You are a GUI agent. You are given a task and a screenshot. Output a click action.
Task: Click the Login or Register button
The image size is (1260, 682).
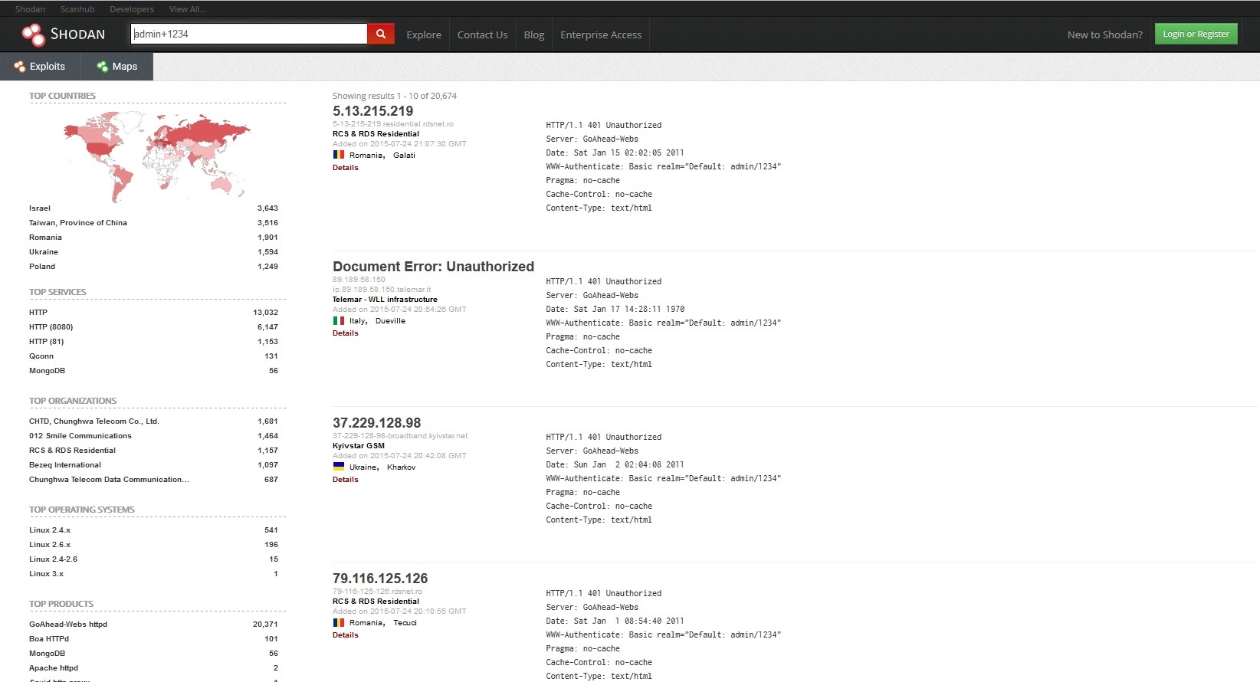[1196, 34]
